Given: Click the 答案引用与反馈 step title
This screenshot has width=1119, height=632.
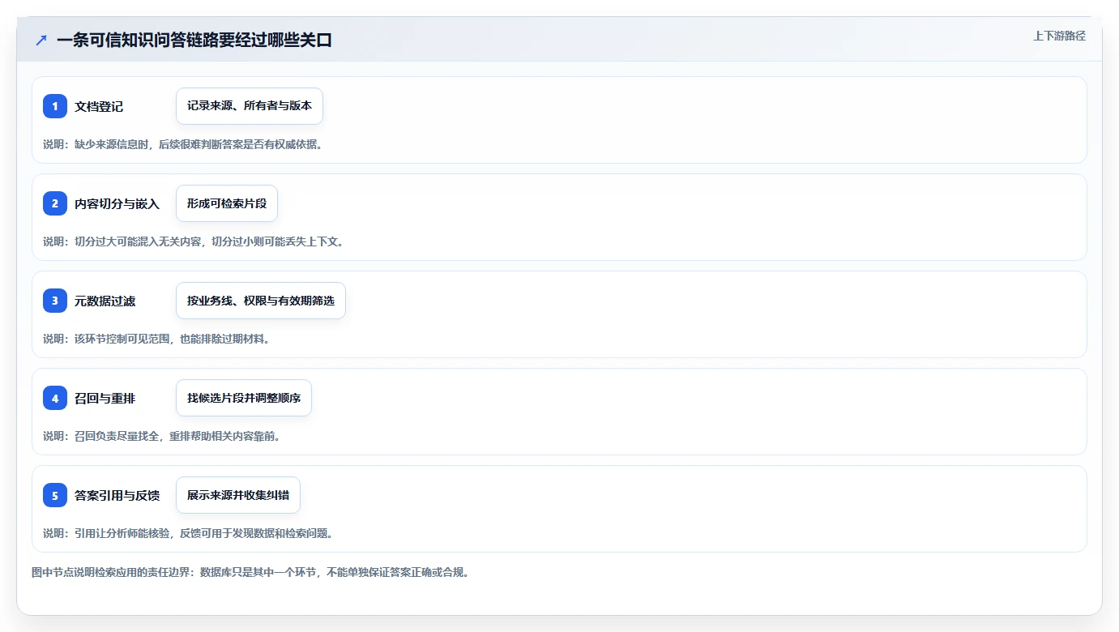Looking at the screenshot, I should click(117, 495).
